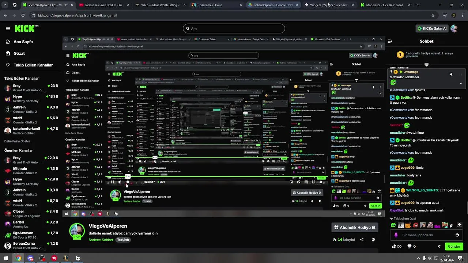Open Windows Start menu
468x263 pixels.
pyautogui.click(x=6, y=258)
